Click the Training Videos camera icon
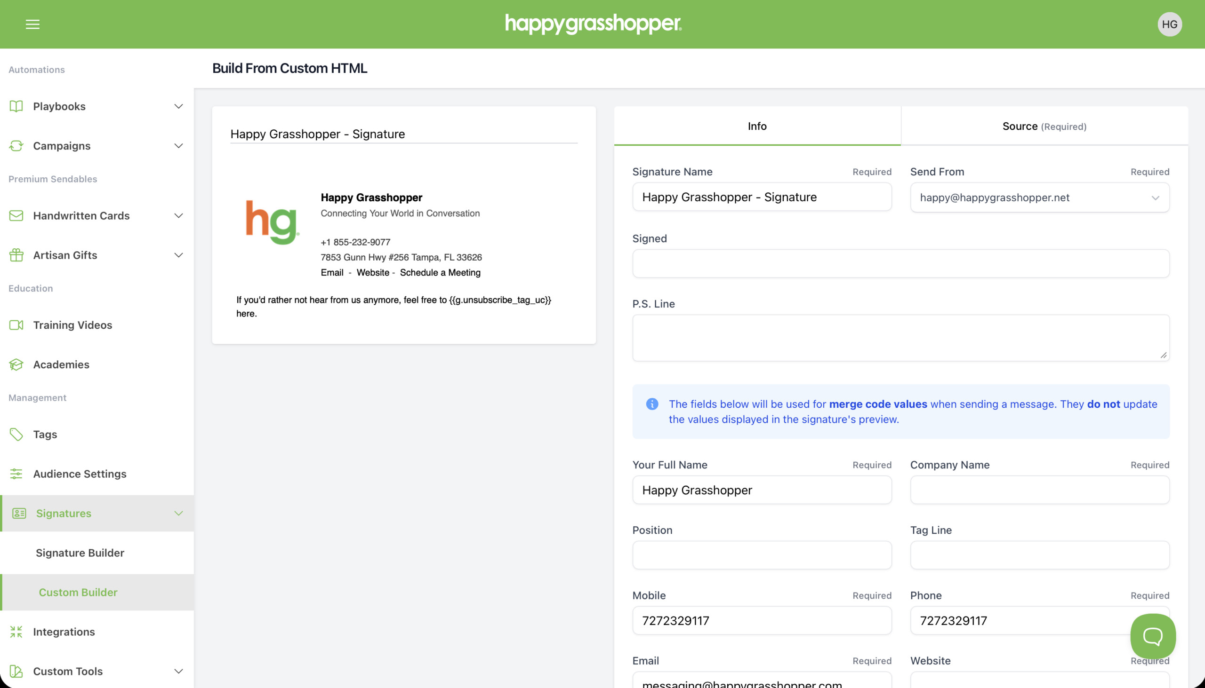Viewport: 1205px width, 688px height. 16,325
